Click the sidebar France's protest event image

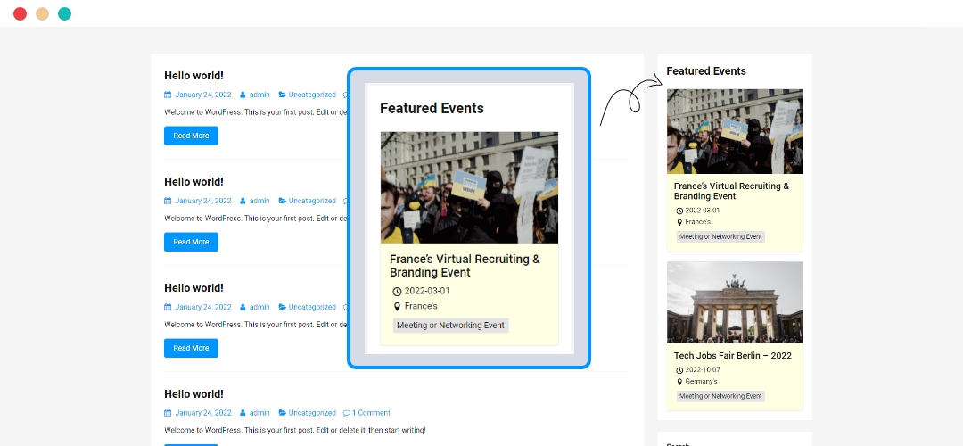pos(735,131)
